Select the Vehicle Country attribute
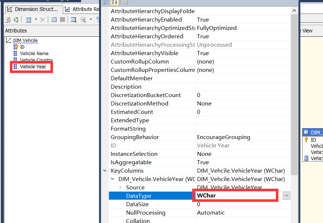This screenshot has width=323, height=223. click(x=36, y=59)
